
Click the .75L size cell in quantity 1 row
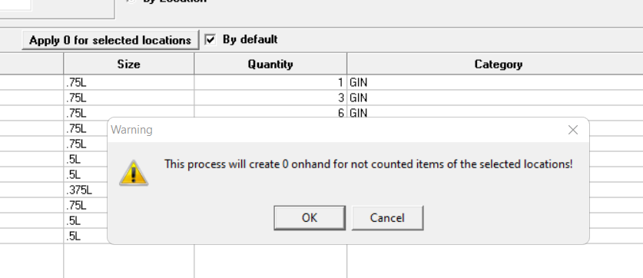[x=129, y=82]
